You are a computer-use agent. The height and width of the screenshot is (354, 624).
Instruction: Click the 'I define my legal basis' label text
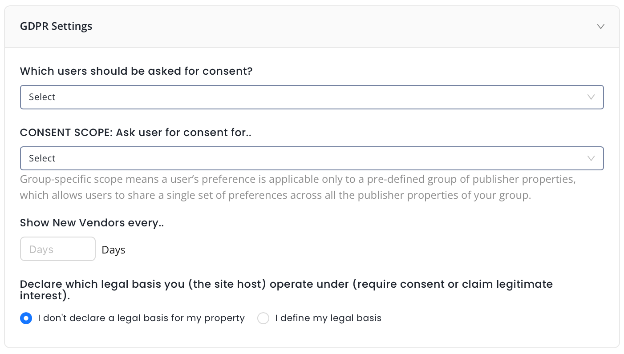pyautogui.click(x=328, y=318)
